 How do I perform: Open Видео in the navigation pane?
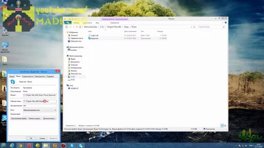pyautogui.click(x=73, y=59)
